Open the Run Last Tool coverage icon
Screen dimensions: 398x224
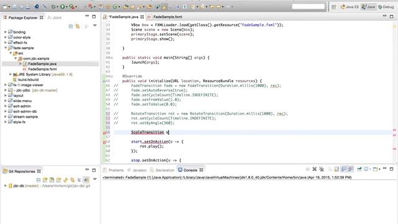click(72, 7)
